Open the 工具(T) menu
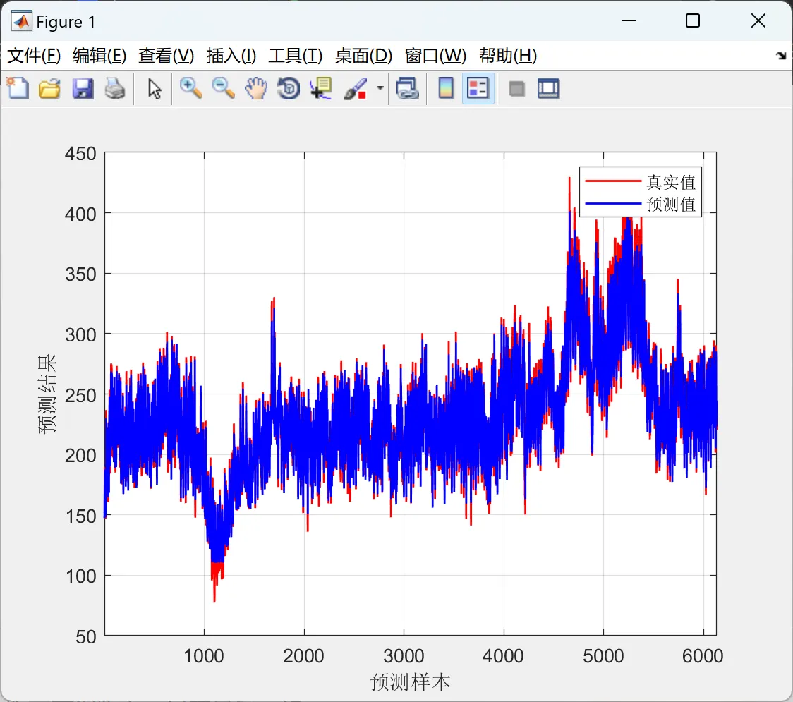Image resolution: width=793 pixels, height=702 pixels. [x=296, y=55]
